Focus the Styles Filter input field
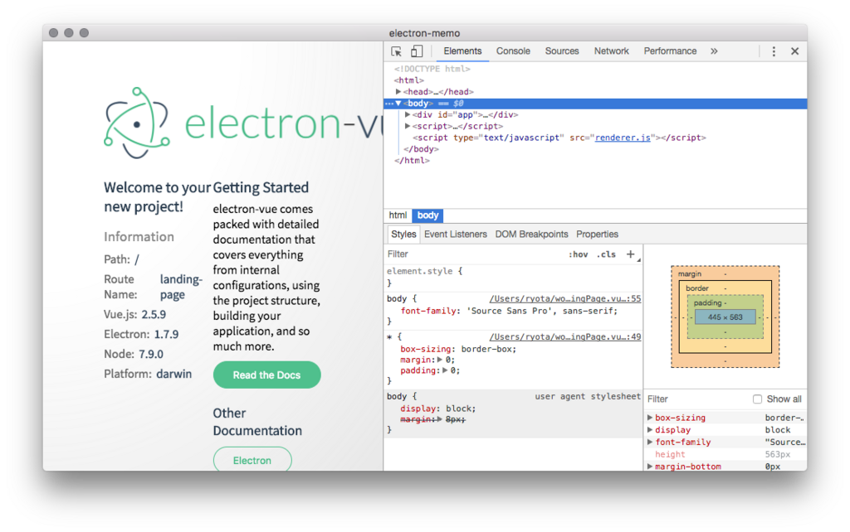The image size is (850, 532). click(474, 254)
